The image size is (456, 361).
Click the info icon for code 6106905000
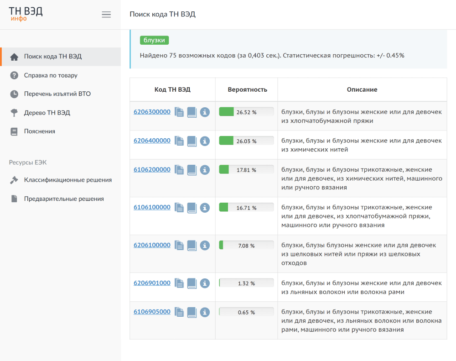[x=205, y=312]
